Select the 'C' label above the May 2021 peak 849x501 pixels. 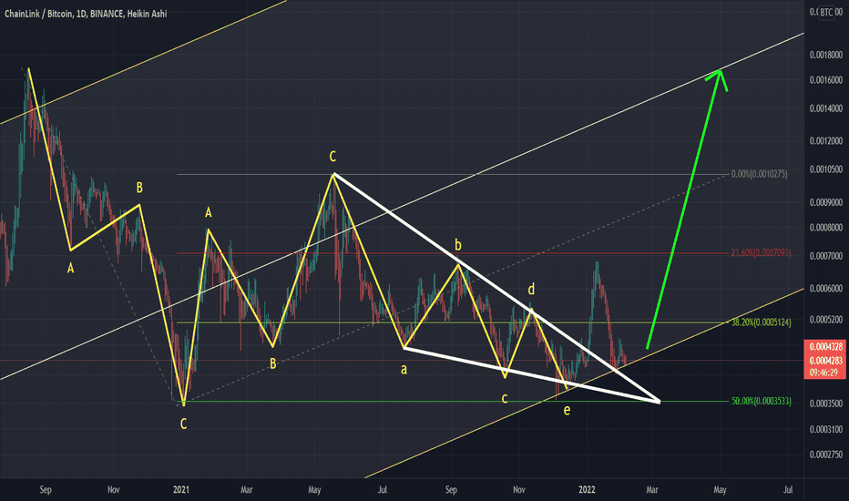[332, 157]
